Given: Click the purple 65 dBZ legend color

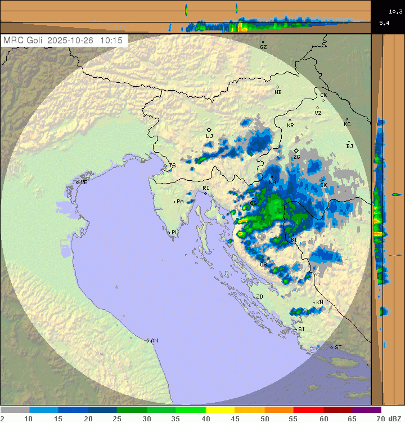Looking at the screenshot, I should tap(366, 410).
